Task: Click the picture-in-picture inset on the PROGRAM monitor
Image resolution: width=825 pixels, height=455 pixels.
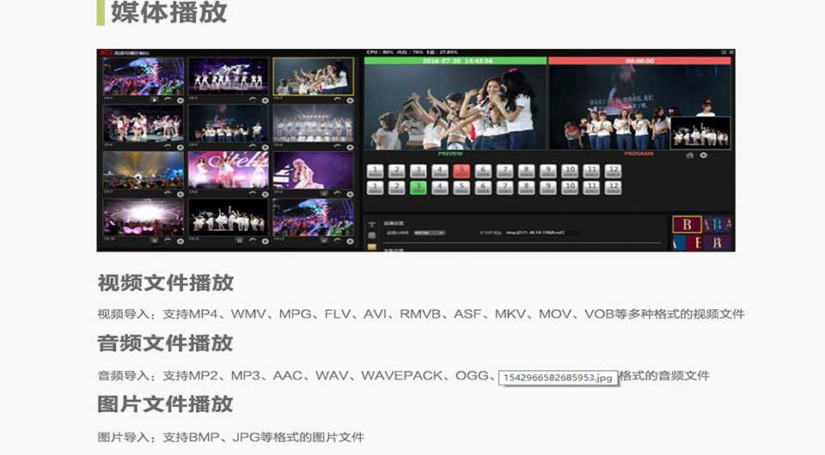Action: (700, 133)
